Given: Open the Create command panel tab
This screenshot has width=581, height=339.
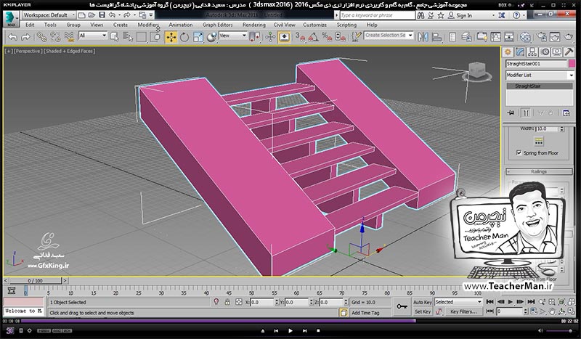Looking at the screenshot, I should 508,52.
